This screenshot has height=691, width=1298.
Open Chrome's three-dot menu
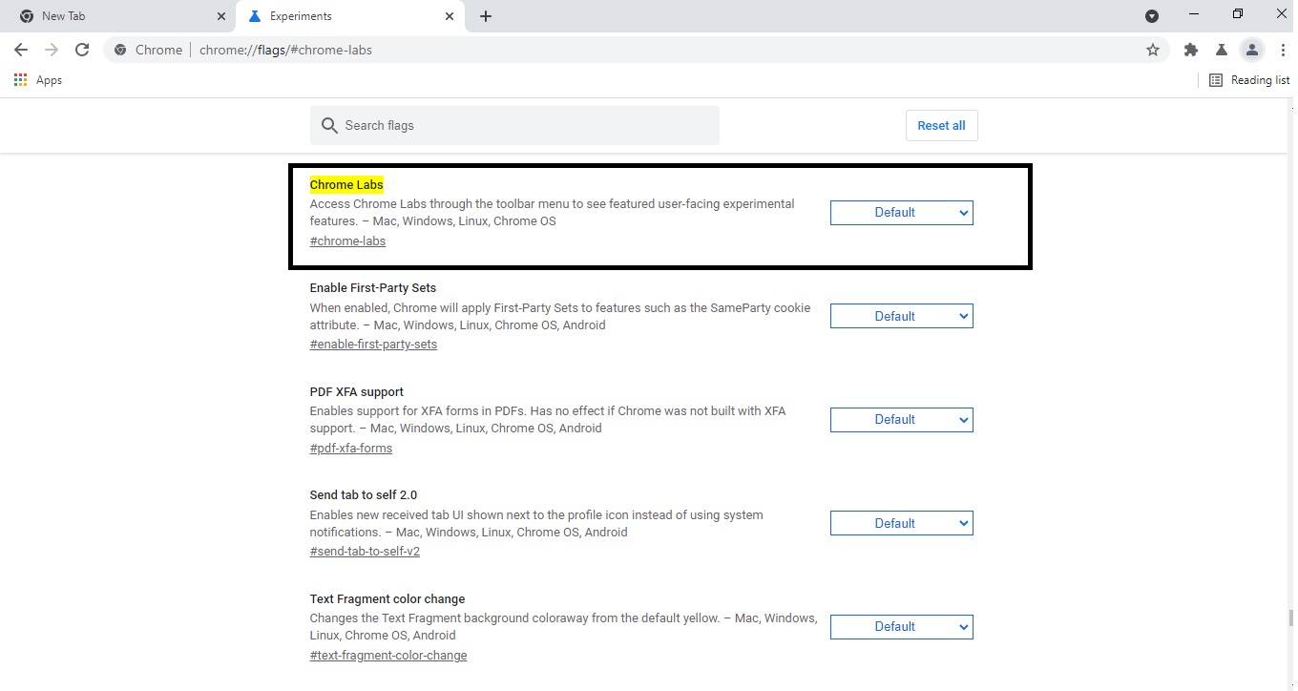click(x=1283, y=50)
